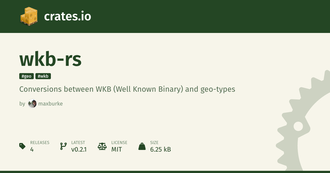Click the crates.io package boxes logo

click(x=29, y=16)
